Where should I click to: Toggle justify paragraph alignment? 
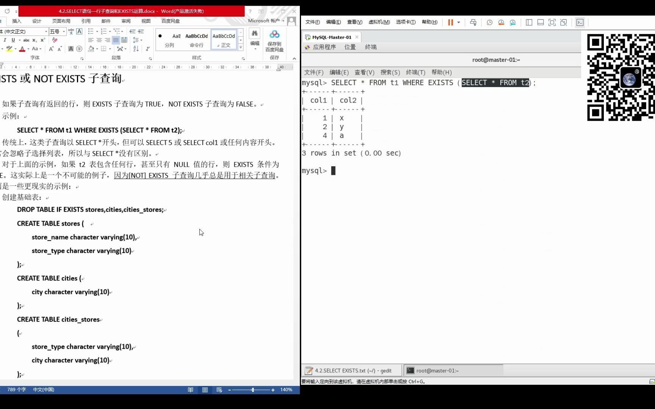click(x=116, y=40)
